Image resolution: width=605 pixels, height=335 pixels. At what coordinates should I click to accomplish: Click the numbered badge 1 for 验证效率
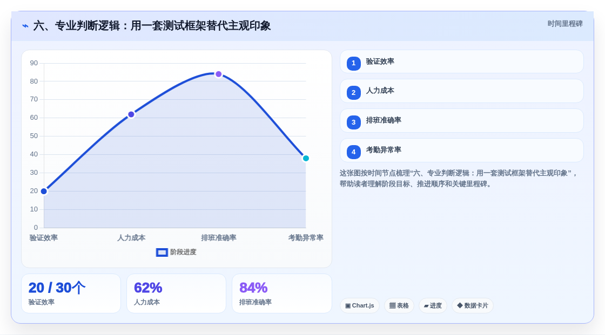coord(353,63)
